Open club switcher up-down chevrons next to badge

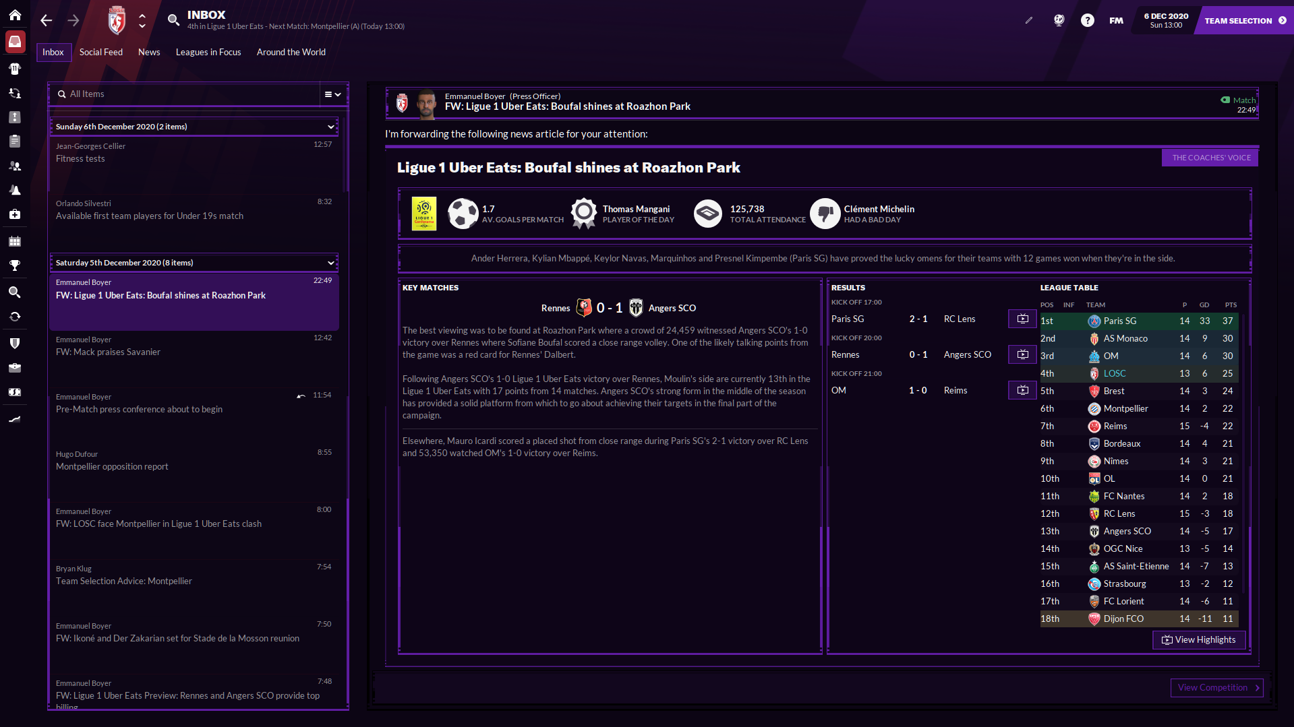click(x=142, y=20)
